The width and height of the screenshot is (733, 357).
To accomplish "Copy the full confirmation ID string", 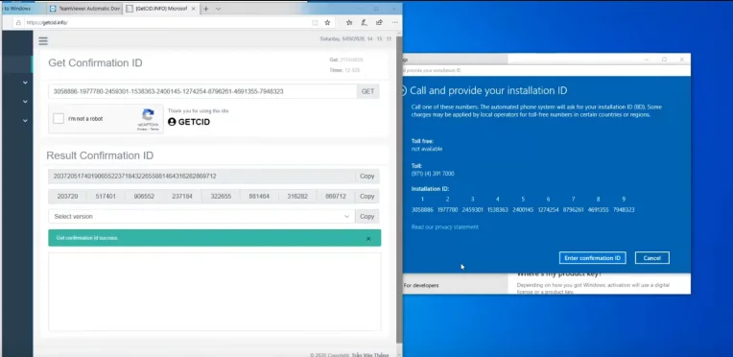I will click(x=366, y=177).
